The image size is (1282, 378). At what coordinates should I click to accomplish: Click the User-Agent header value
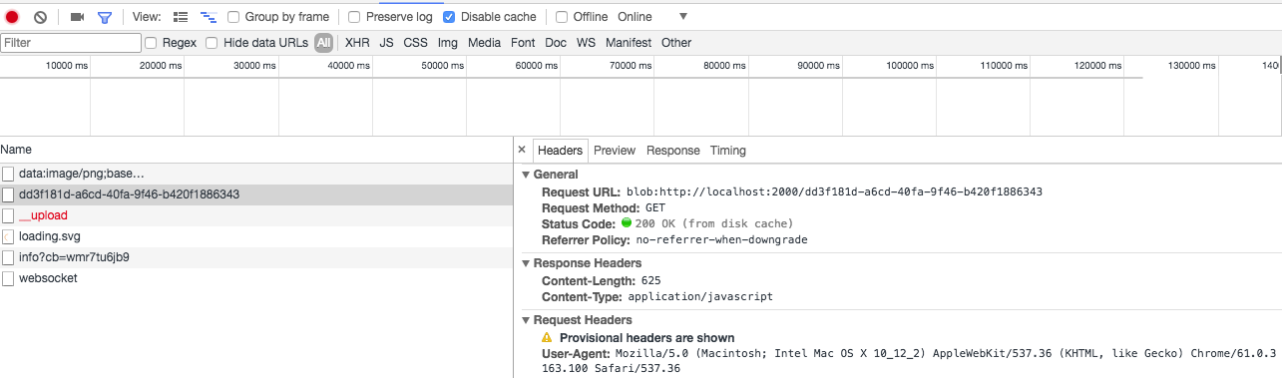tap(909, 361)
